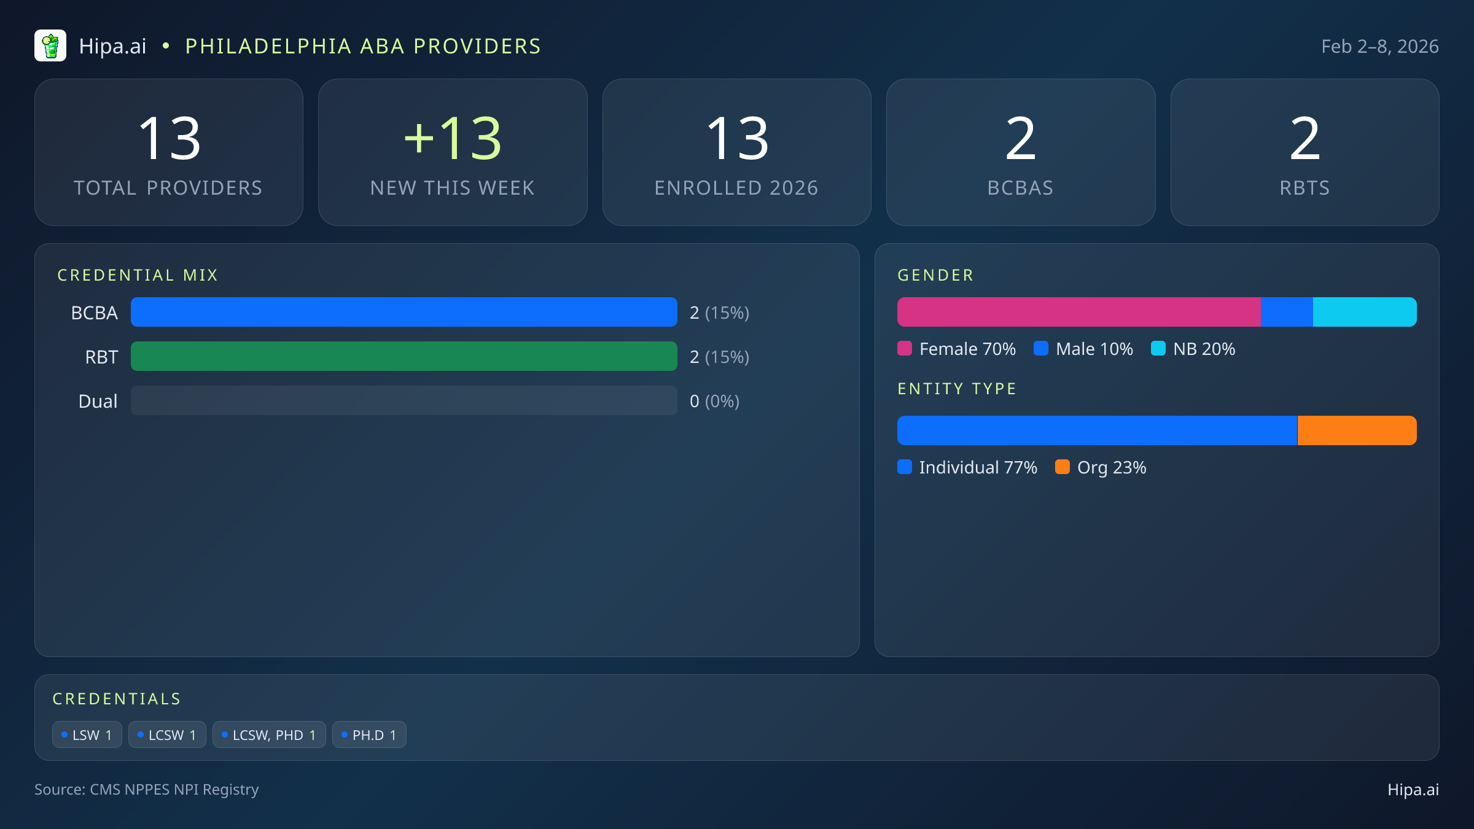This screenshot has width=1474, height=829.
Task: Expand the CREDENTIAL MIX panel header
Action: coord(138,275)
